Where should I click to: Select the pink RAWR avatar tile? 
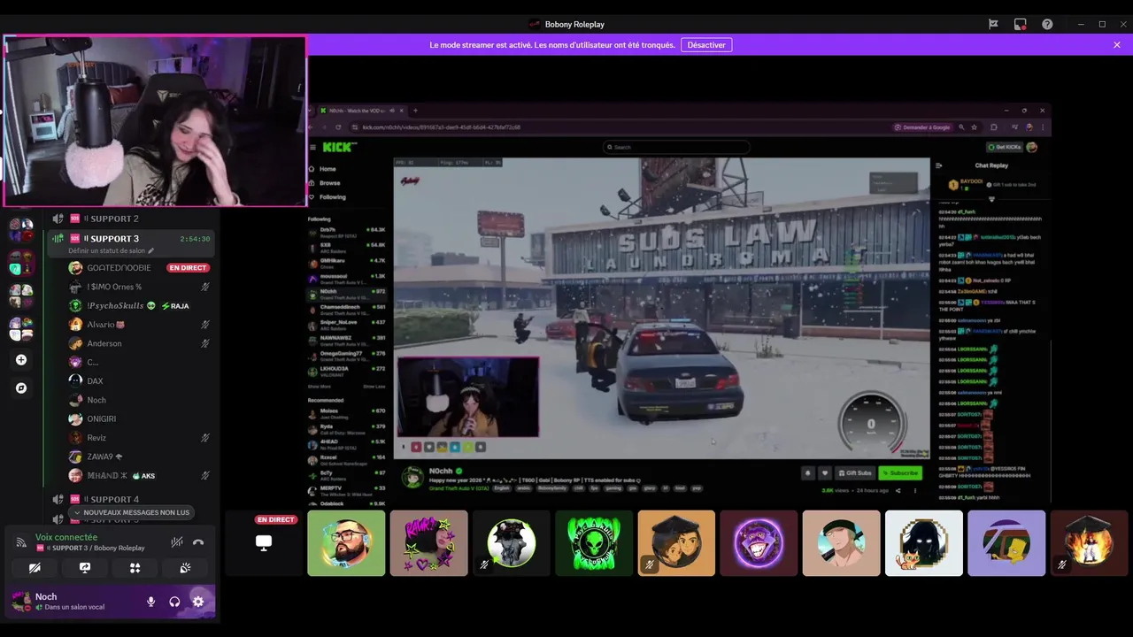[x=428, y=543]
